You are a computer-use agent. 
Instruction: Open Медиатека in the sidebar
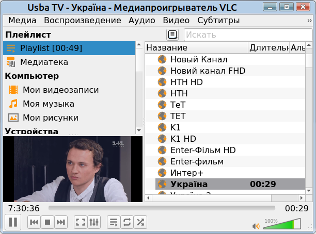click(69, 62)
